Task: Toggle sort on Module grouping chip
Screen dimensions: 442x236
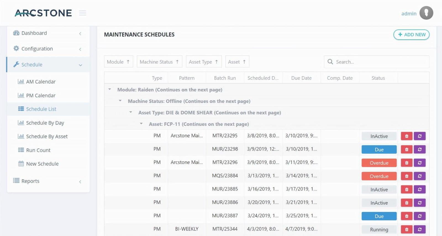Action: point(128,62)
